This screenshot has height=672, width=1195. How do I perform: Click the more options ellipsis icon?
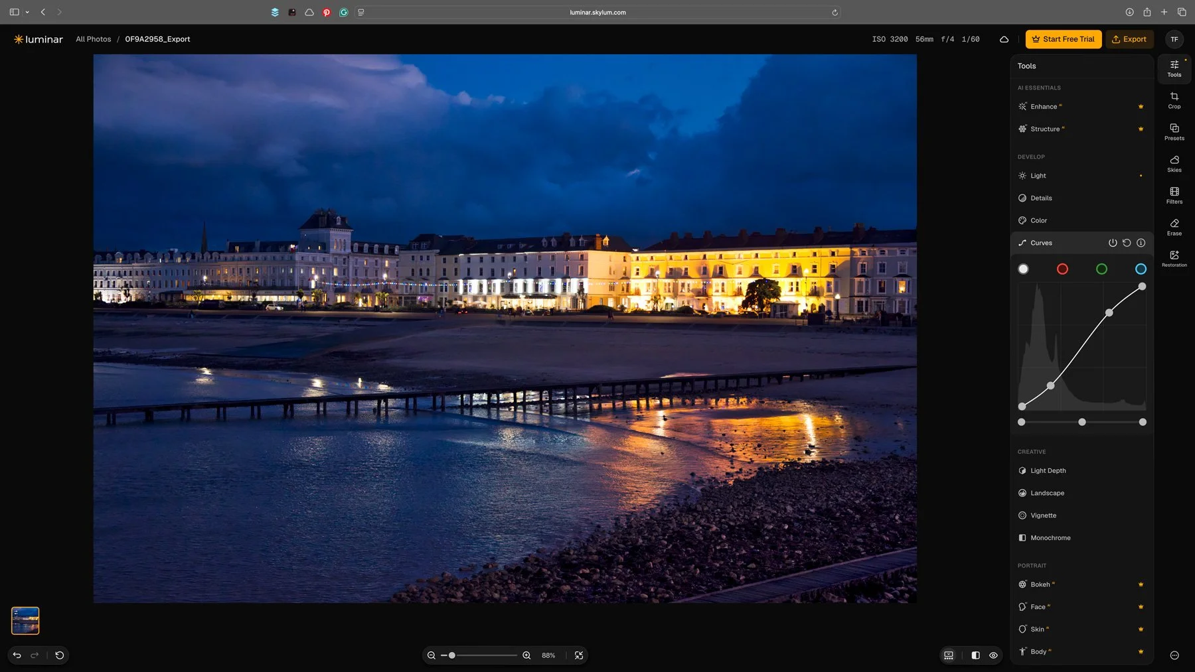pyautogui.click(x=1174, y=655)
